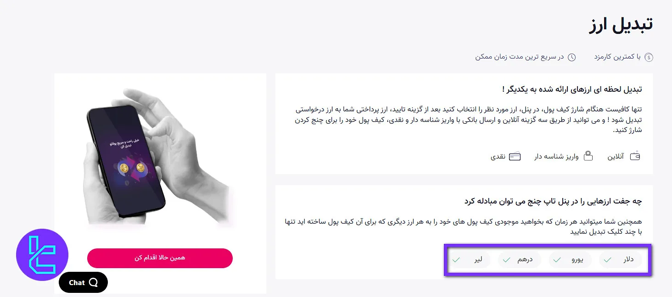The height and width of the screenshot is (297, 672).
Task: Click the card icon beside "نقدی"
Action: [515, 156]
